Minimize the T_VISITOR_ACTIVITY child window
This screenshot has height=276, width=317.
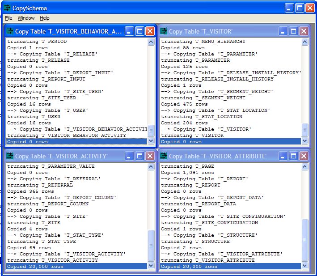click(x=129, y=156)
